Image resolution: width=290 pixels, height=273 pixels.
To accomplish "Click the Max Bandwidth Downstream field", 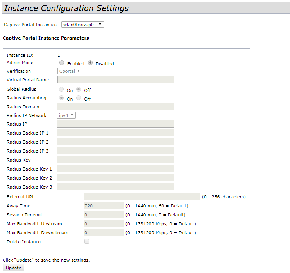I will [104, 233].
